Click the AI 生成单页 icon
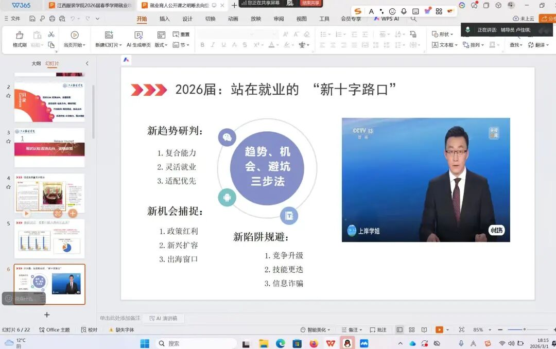Image resolution: width=556 pixels, height=349 pixels. click(x=138, y=36)
